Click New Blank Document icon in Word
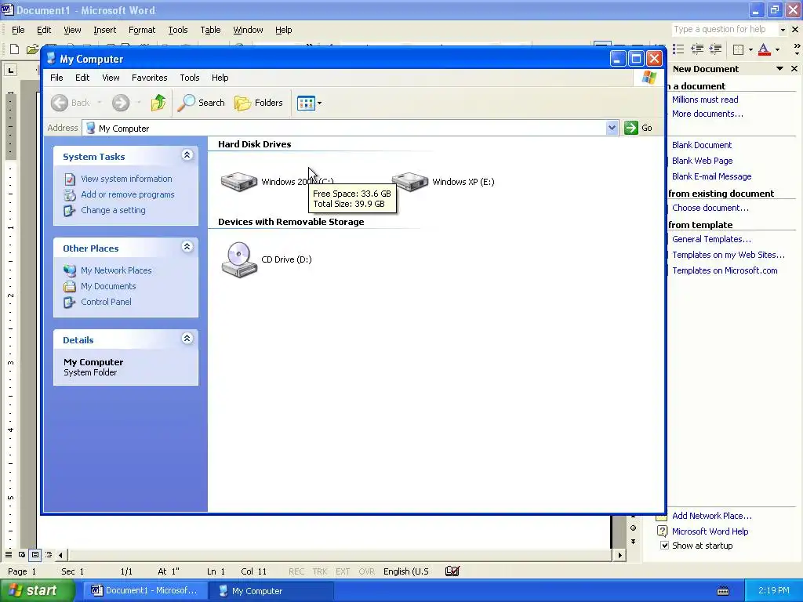 pyautogui.click(x=14, y=49)
